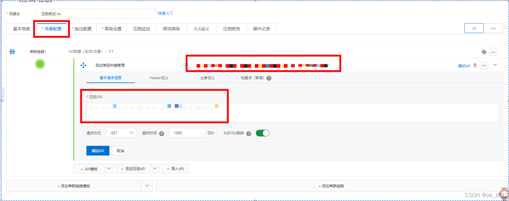Show help for 超时时间
Screen dimensions: 509x201
[162, 134]
